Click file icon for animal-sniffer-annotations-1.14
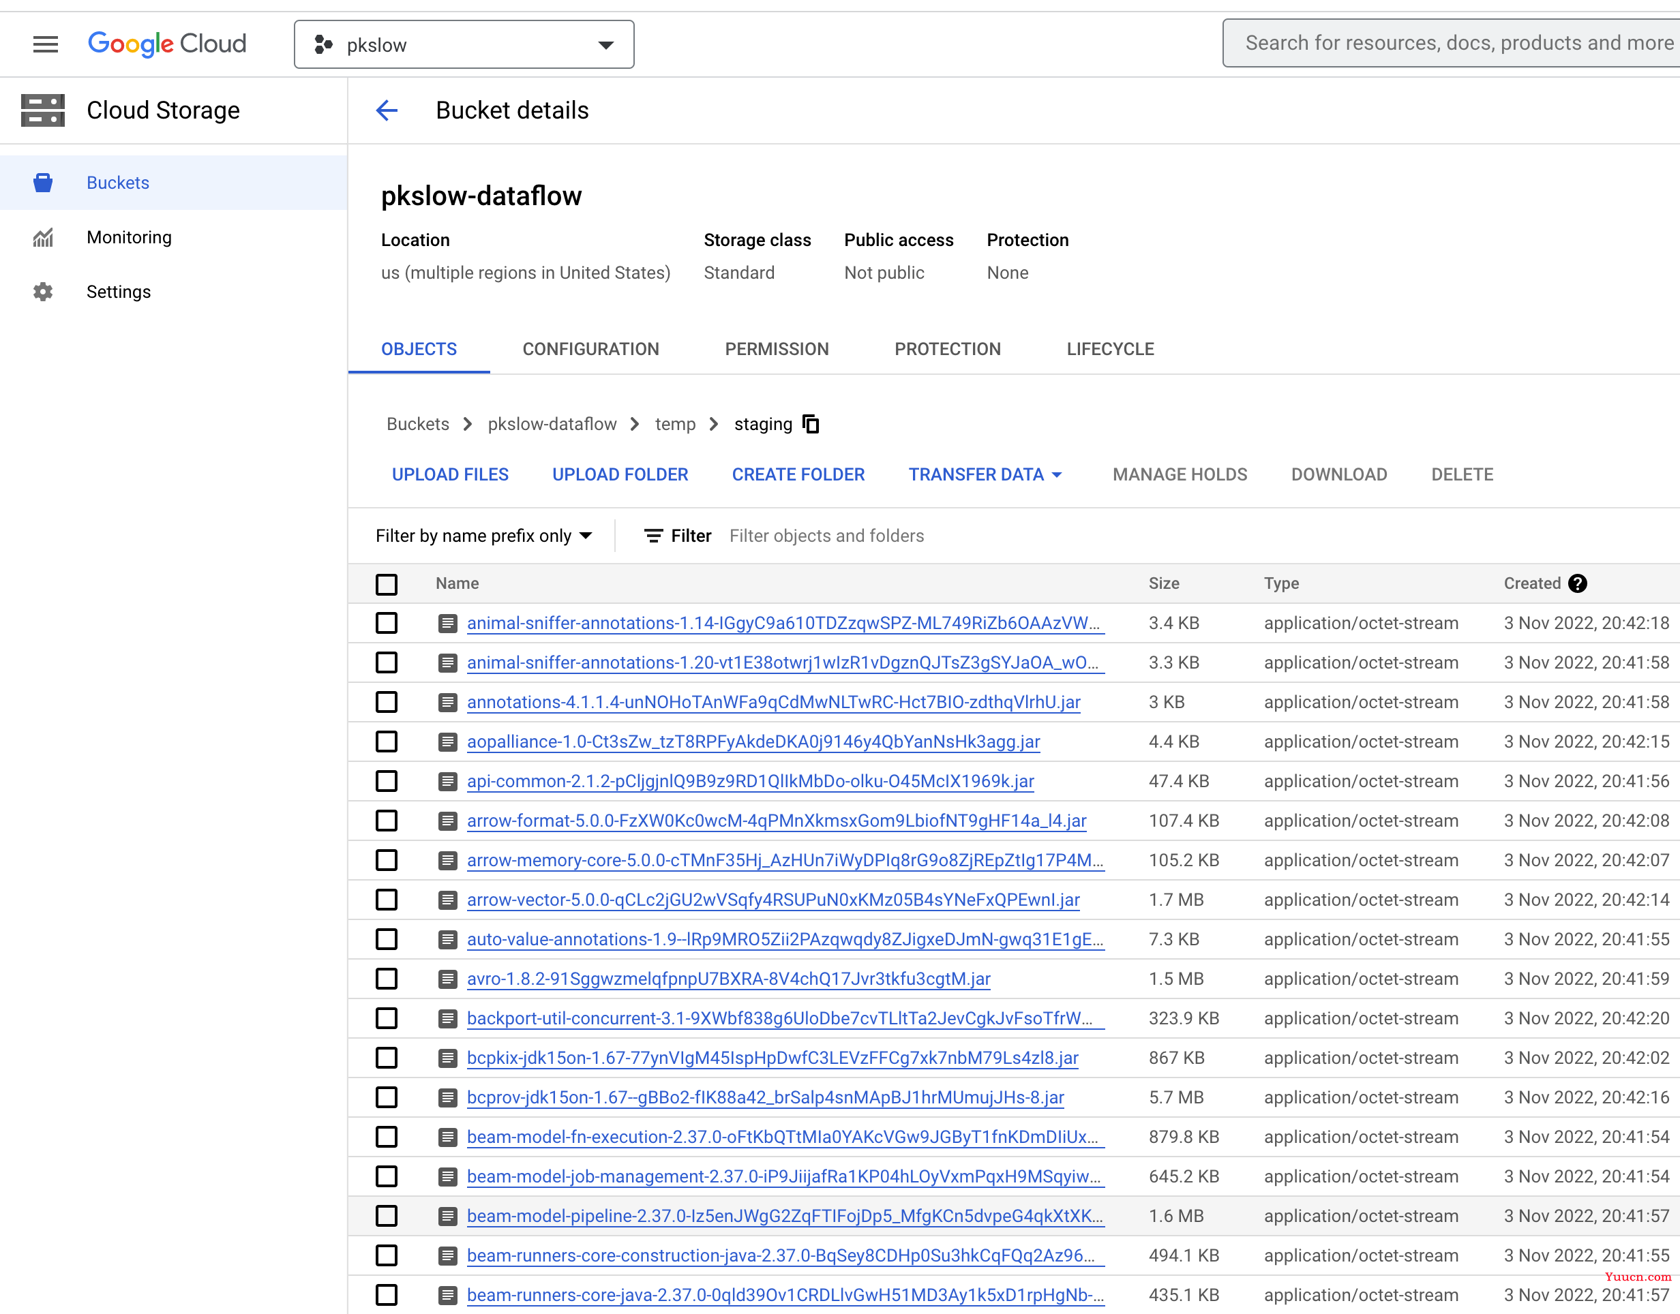 click(448, 623)
